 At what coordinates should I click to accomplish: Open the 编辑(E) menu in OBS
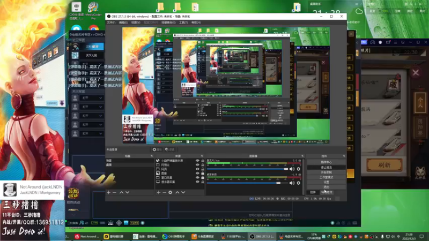(x=123, y=22)
